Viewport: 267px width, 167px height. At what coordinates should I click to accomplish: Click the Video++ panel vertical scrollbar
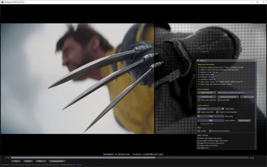click(256, 95)
